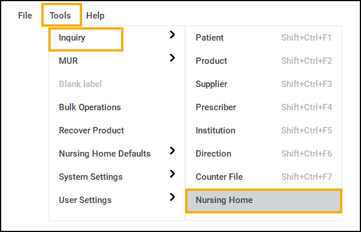Open Patient inquiry
The image size is (361, 232).
click(x=210, y=38)
